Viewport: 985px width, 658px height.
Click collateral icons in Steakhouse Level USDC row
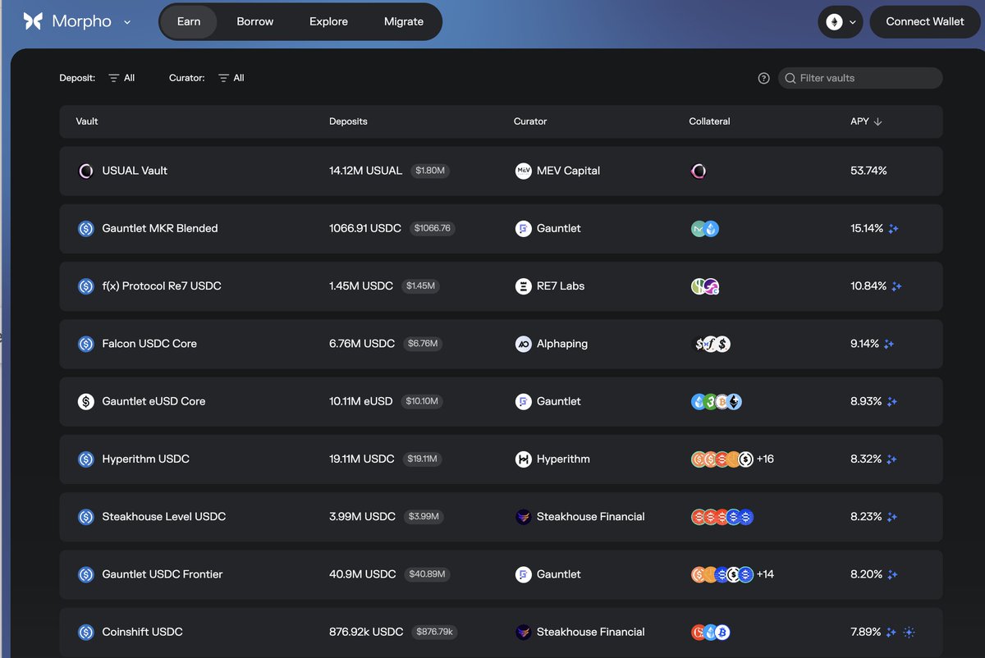pyautogui.click(x=722, y=517)
